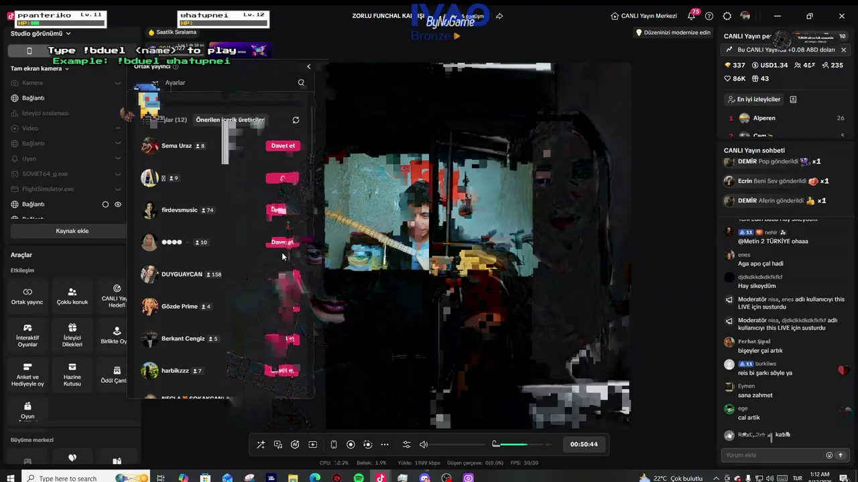The height and width of the screenshot is (482, 858).
Task: Open the Hazine Kutusu tool
Action: click(72, 374)
